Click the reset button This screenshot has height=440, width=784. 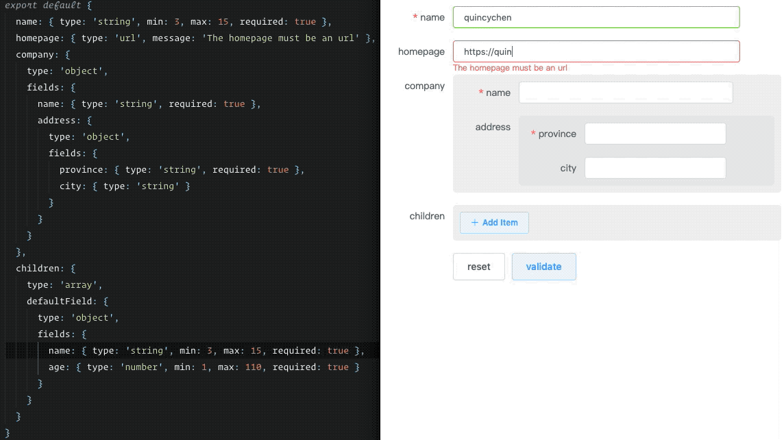478,267
